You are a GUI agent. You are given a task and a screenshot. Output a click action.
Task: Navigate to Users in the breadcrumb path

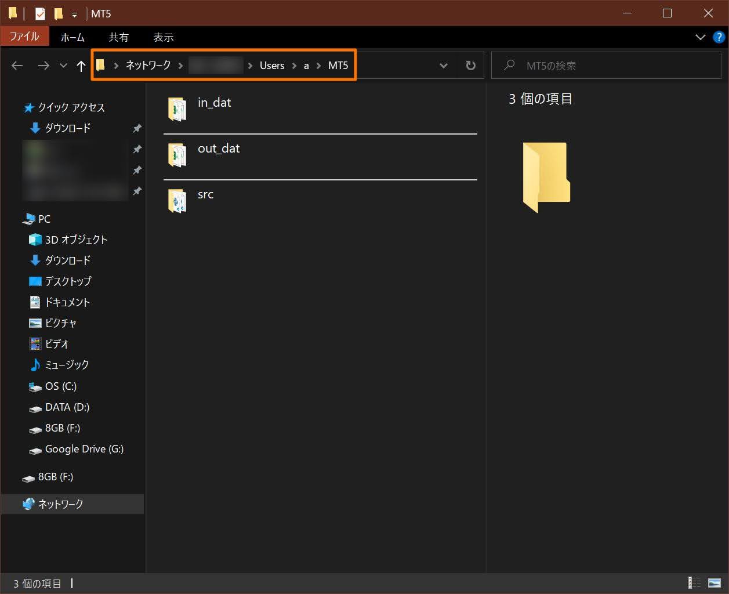[x=271, y=66]
